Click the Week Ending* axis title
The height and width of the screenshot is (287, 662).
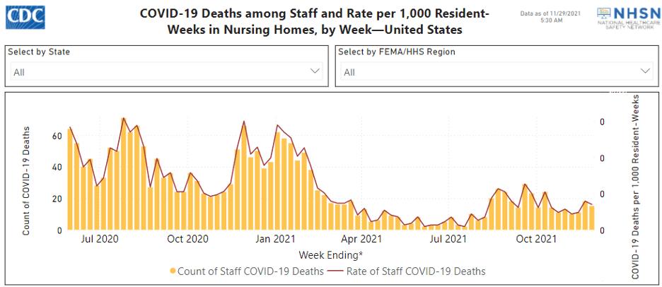click(332, 254)
